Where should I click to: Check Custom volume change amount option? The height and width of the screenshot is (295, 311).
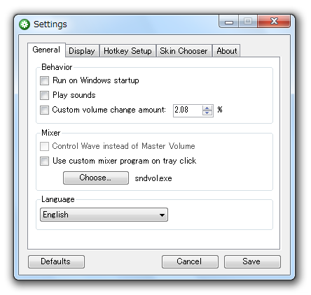[x=44, y=110]
